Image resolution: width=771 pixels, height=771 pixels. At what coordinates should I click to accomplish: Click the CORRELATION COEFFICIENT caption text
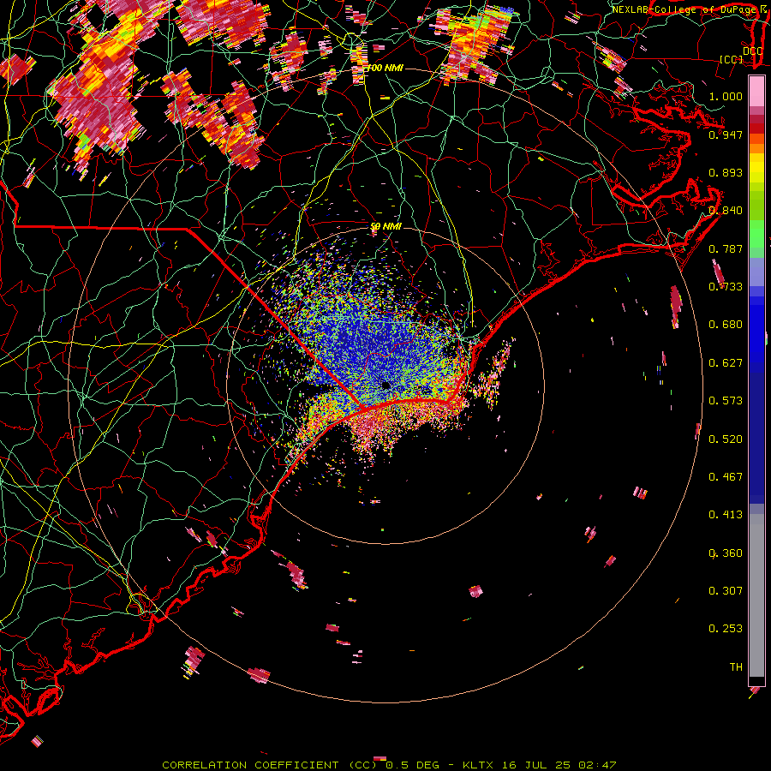point(250,765)
